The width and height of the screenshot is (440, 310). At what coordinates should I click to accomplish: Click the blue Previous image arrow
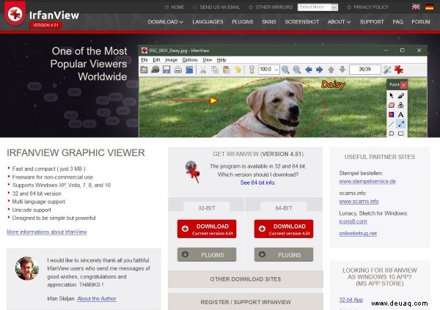click(x=309, y=70)
